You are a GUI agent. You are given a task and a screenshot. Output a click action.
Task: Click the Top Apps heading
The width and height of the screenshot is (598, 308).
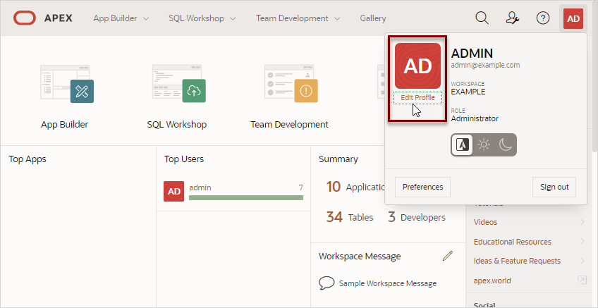pyautogui.click(x=28, y=159)
